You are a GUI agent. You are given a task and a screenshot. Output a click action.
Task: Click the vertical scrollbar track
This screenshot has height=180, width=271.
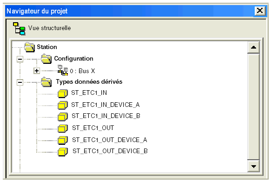(253, 107)
